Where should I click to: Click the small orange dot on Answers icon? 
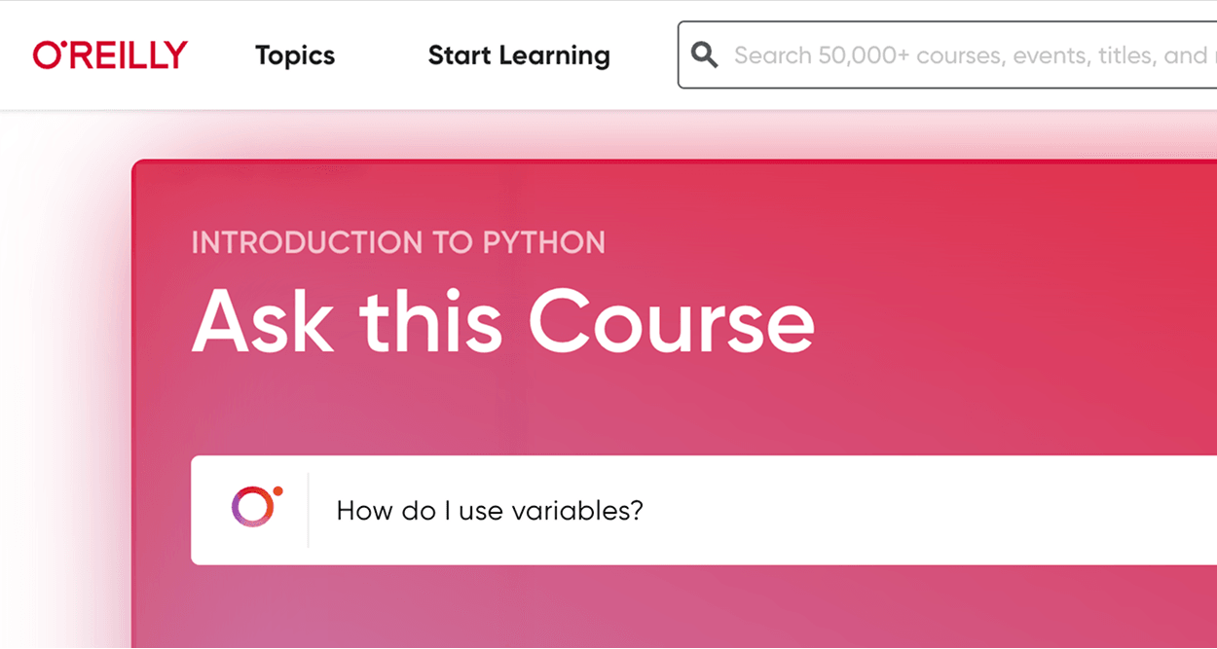click(x=277, y=489)
